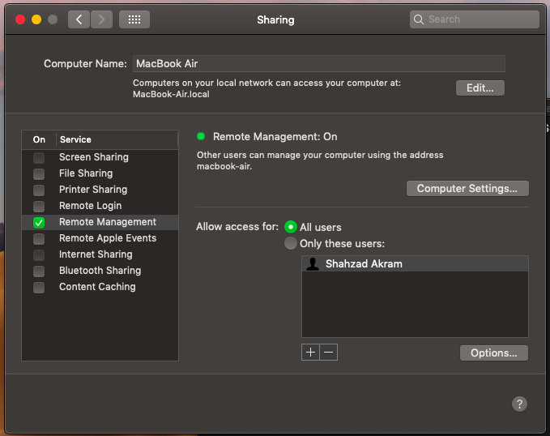Toggle the Remote Login checkbox
550x436 pixels.
[x=39, y=206]
